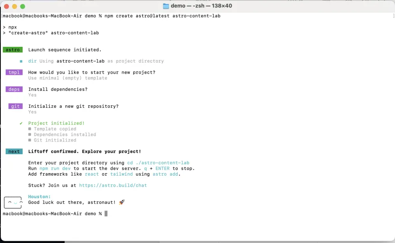Click the purple git badge
Image resolution: width=395 pixels, height=243 pixels.
pos(15,106)
